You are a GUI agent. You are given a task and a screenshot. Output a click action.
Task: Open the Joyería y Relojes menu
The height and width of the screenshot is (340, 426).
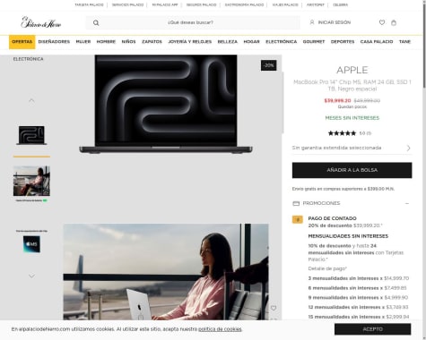pyautogui.click(x=190, y=42)
